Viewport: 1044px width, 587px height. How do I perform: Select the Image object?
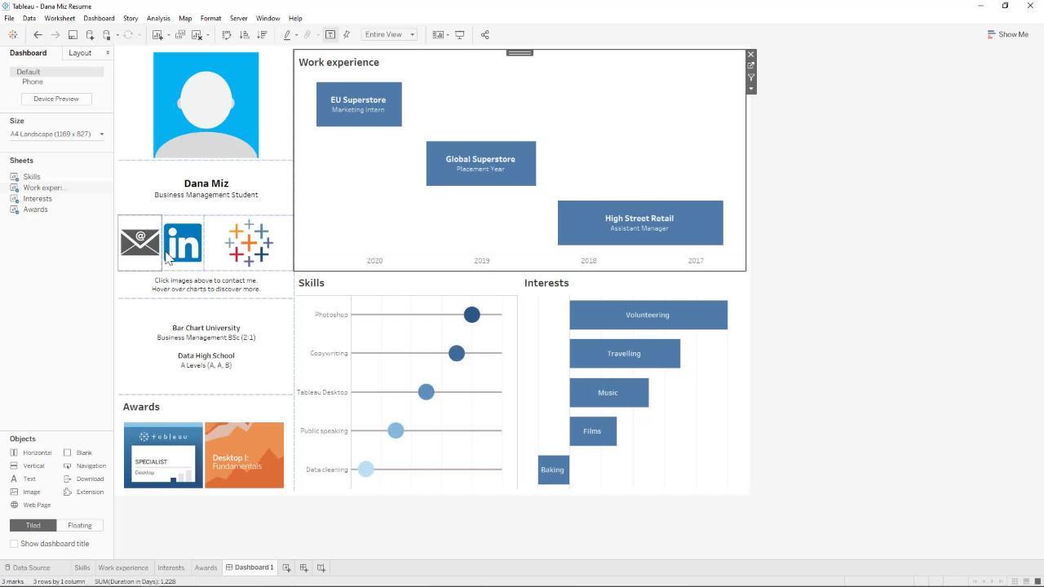(x=25, y=492)
